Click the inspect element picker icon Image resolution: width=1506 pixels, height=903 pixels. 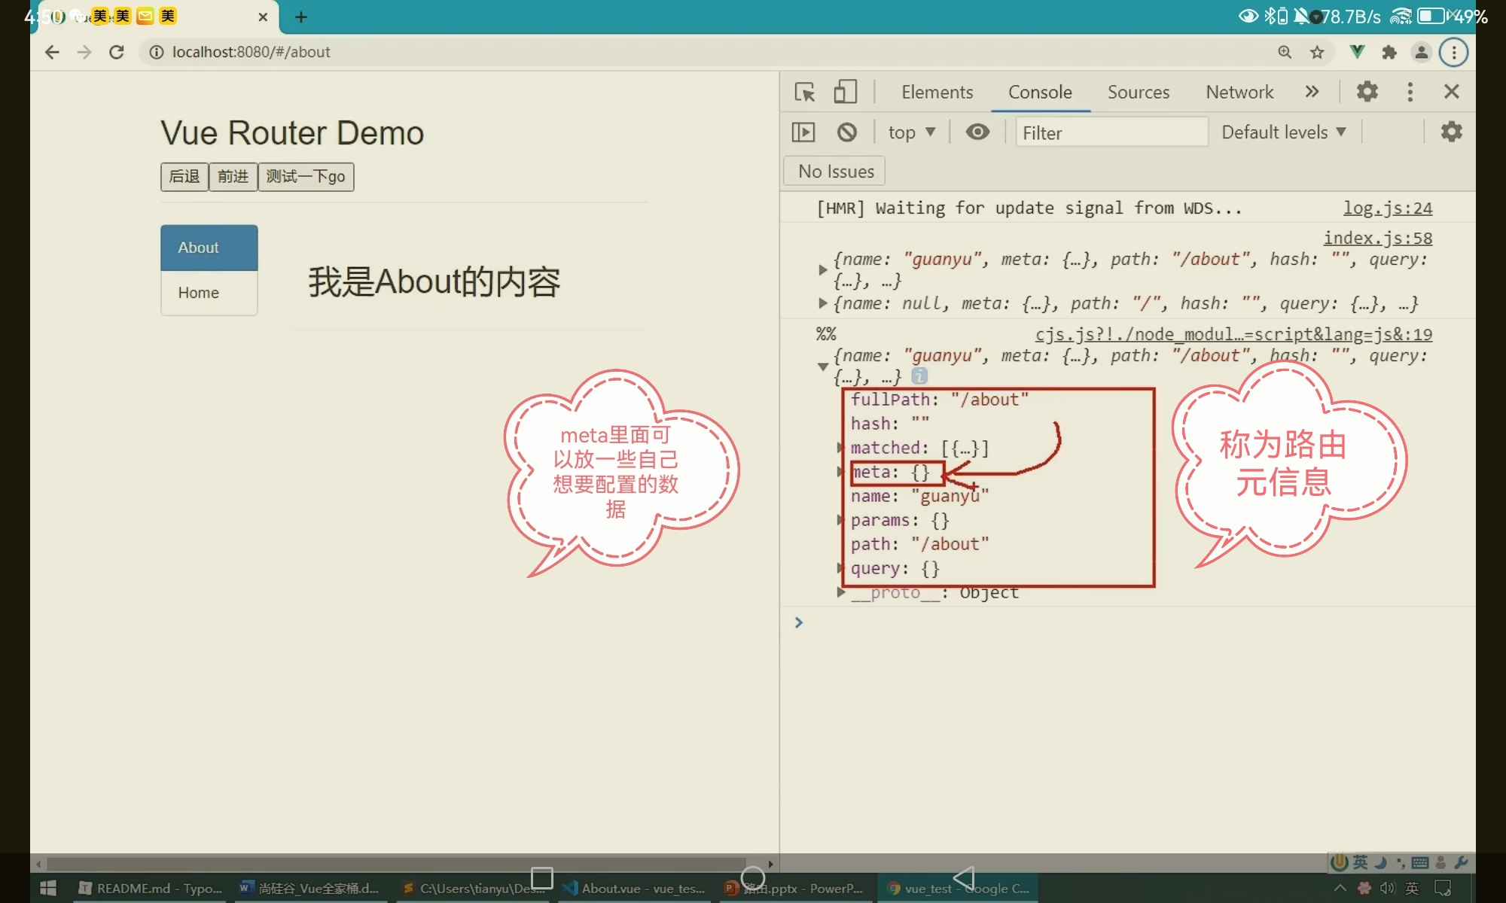804,92
